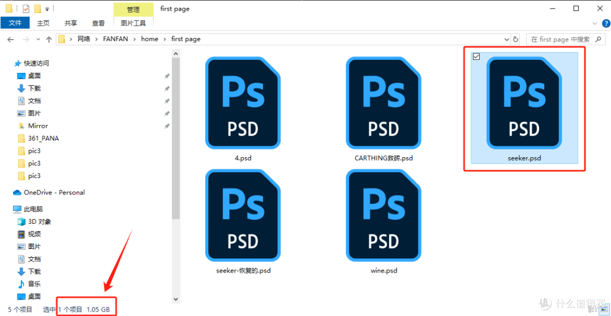
Task: Switch to the 主页 ribbon tab
Action: (43, 23)
